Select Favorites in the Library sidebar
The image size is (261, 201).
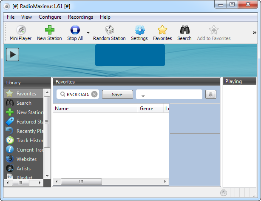pyautogui.click(x=24, y=94)
